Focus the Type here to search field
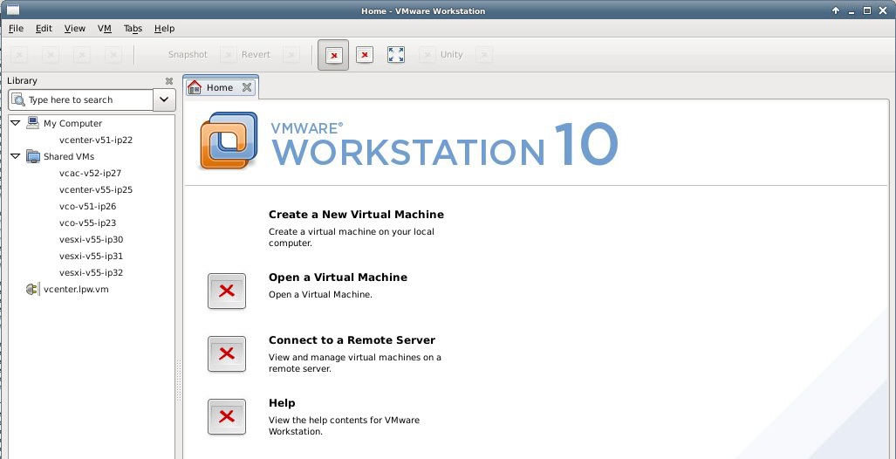 [x=80, y=99]
